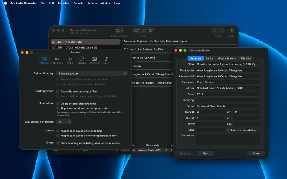Select the Messa da Requiem opus file
This screenshot has height=179, width=287.
[x=180, y=41]
